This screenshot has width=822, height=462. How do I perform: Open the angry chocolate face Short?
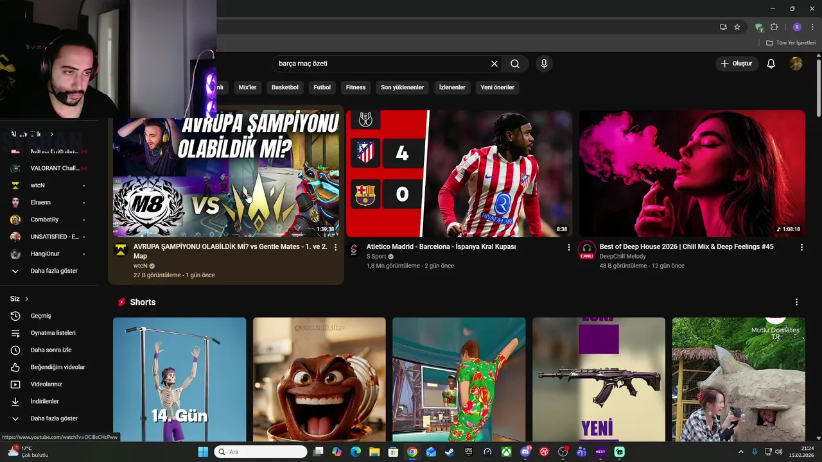click(319, 379)
